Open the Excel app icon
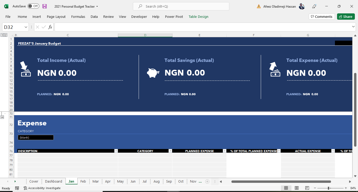Image resolution: width=358 pixels, height=192 pixels. click(x=6, y=6)
